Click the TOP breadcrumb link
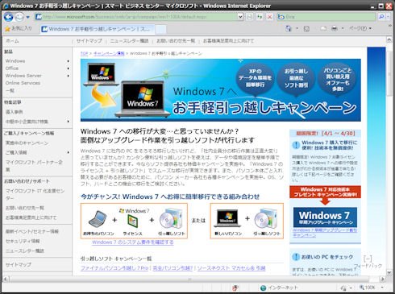395x294 pixels. [x=84, y=53]
